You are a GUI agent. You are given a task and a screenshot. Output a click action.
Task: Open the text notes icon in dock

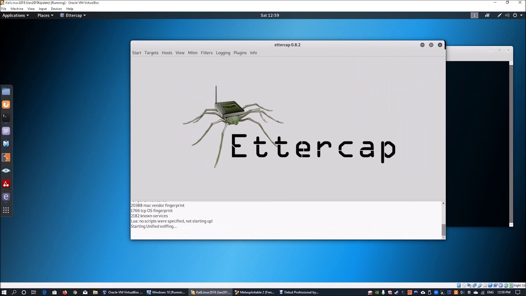pyautogui.click(x=6, y=131)
